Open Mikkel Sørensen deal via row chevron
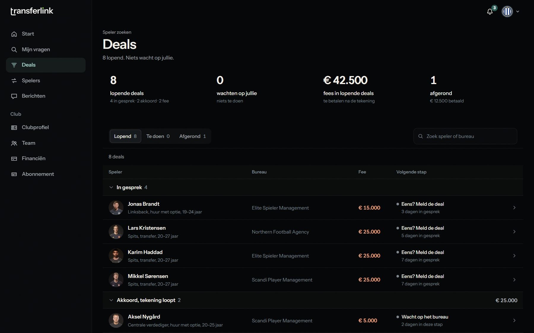 (514, 280)
